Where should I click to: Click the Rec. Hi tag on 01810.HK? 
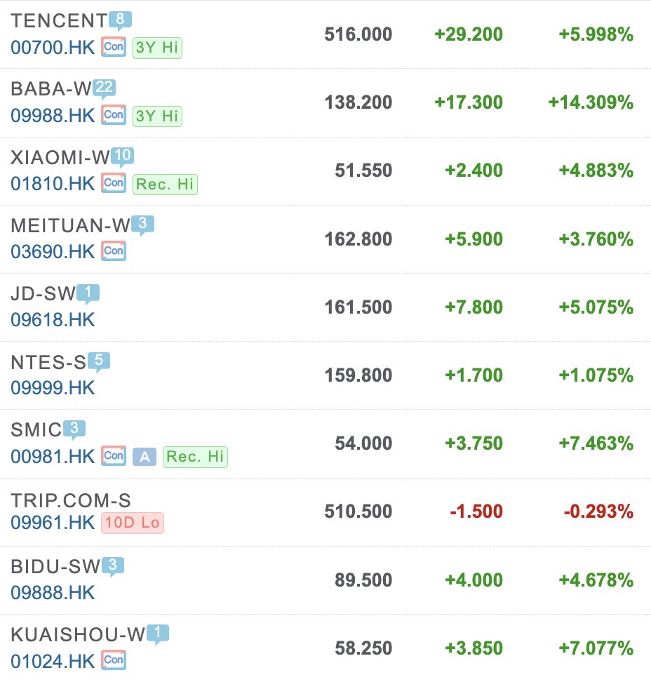pos(165,184)
